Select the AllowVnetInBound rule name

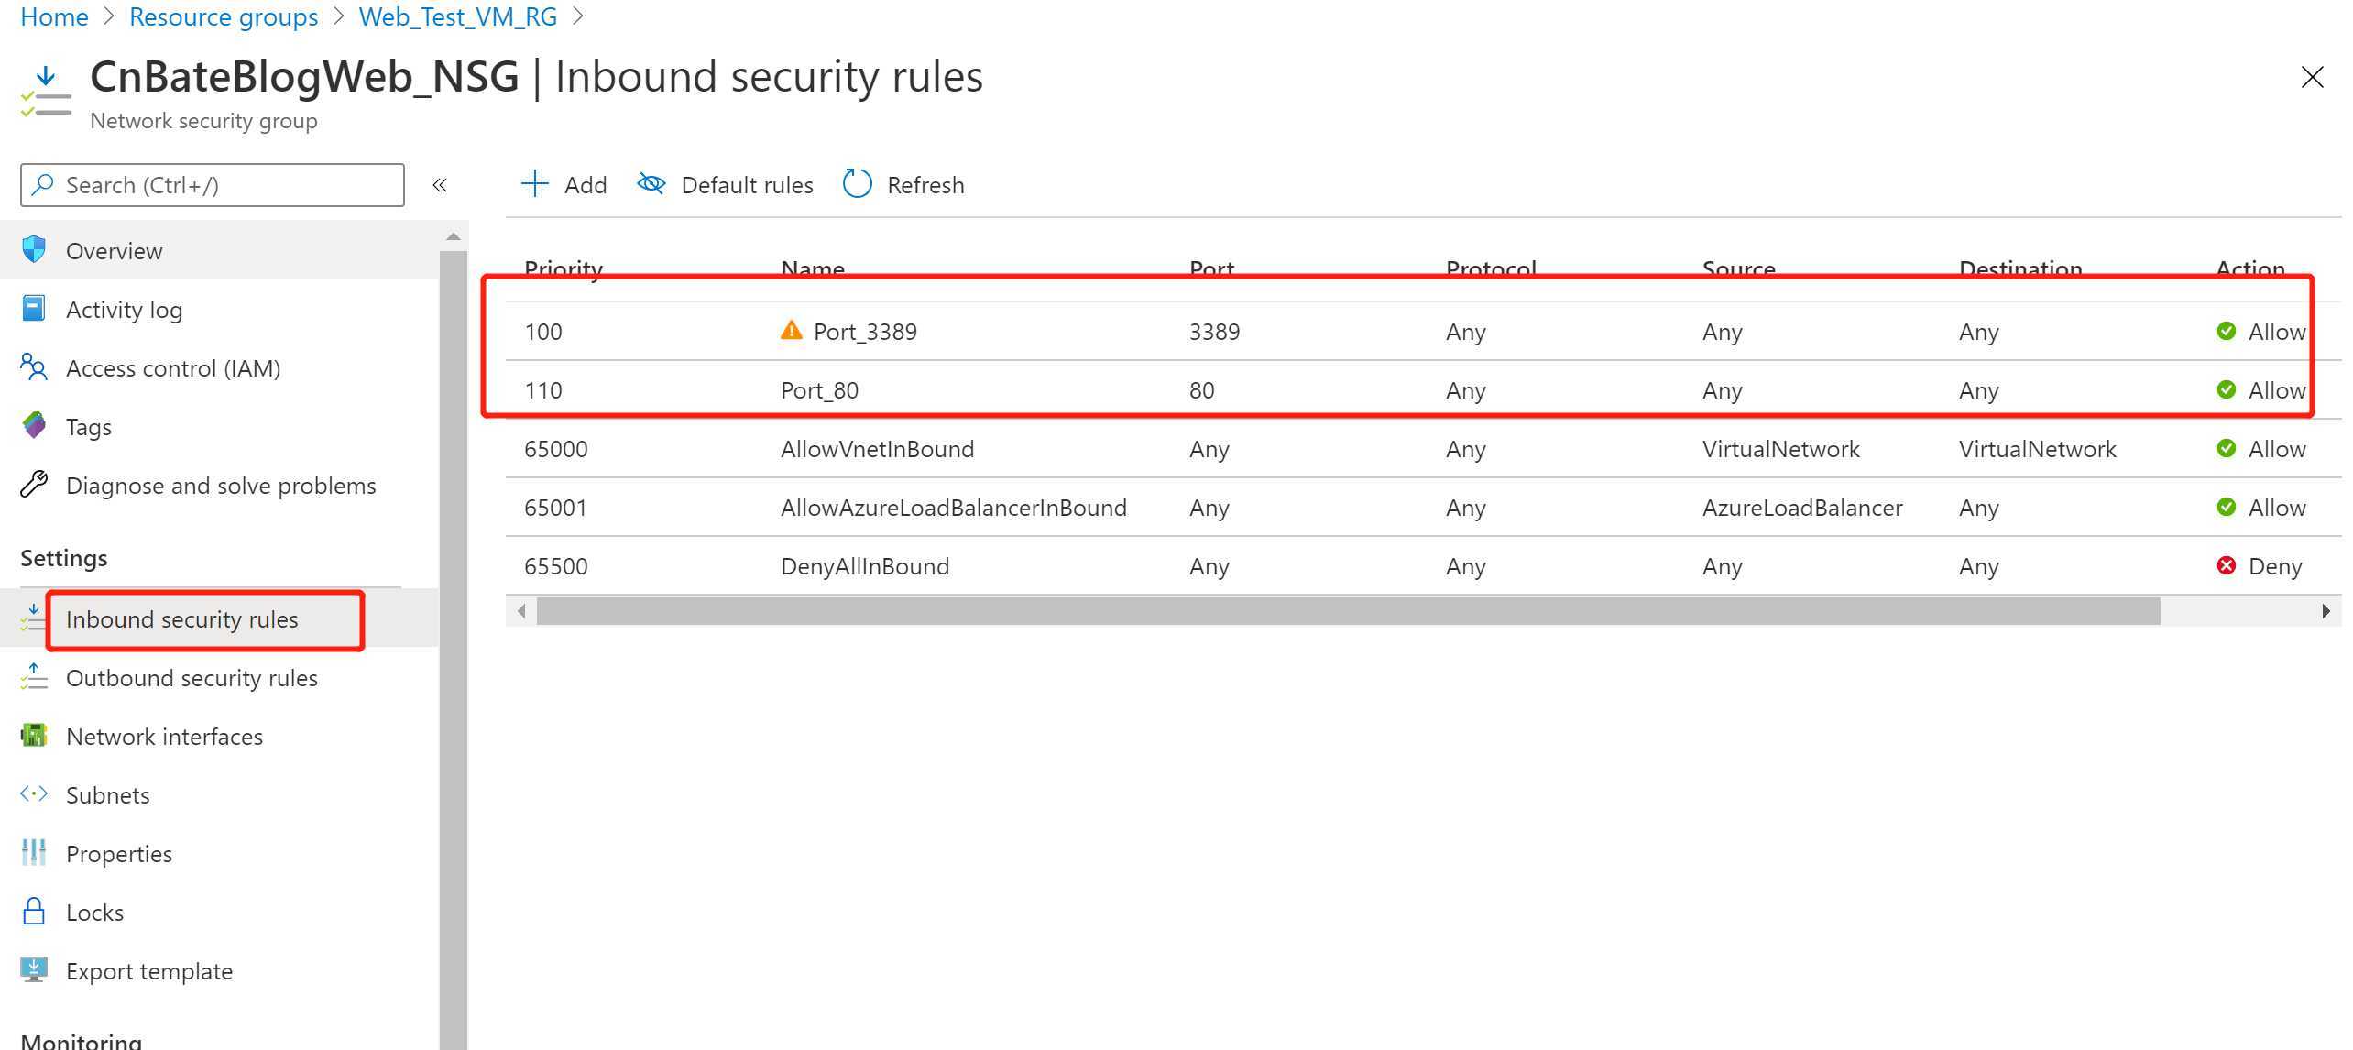877,449
